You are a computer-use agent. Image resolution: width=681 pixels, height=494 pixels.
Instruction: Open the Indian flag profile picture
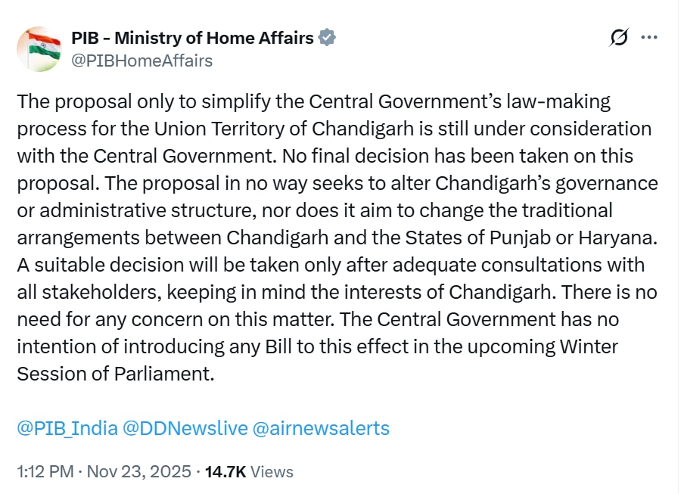39,49
